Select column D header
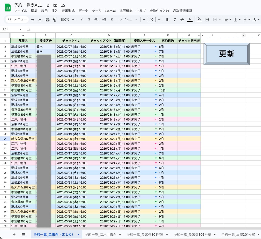Image resolution: width=261 pixels, height=239 pixels. (x=109, y=35)
